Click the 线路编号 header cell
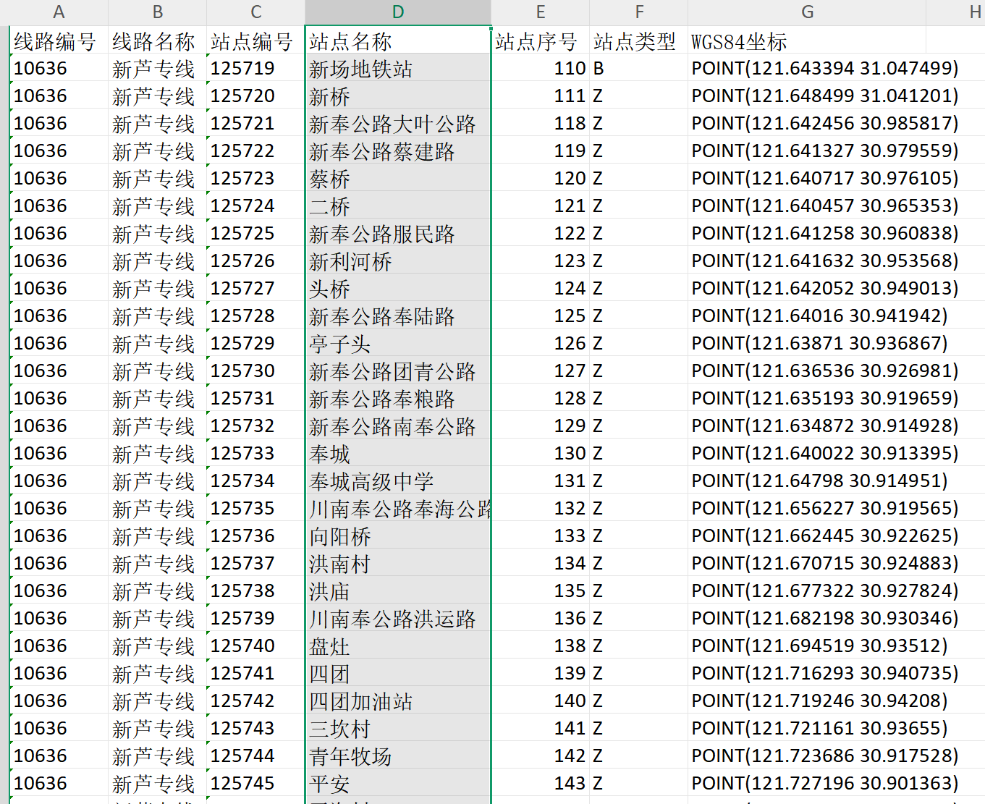The height and width of the screenshot is (804, 985). (59, 41)
